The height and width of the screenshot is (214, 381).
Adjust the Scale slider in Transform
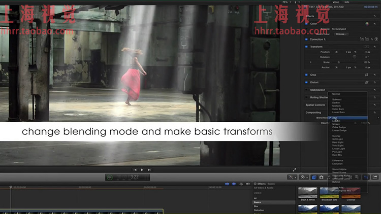[x=339, y=62]
